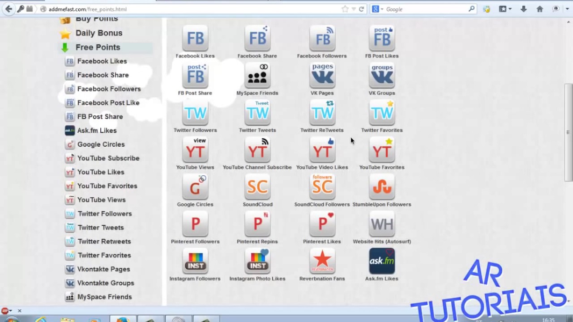This screenshot has height=322, width=573.
Task: Select YouTube Views in sidebar
Action: 102,200
